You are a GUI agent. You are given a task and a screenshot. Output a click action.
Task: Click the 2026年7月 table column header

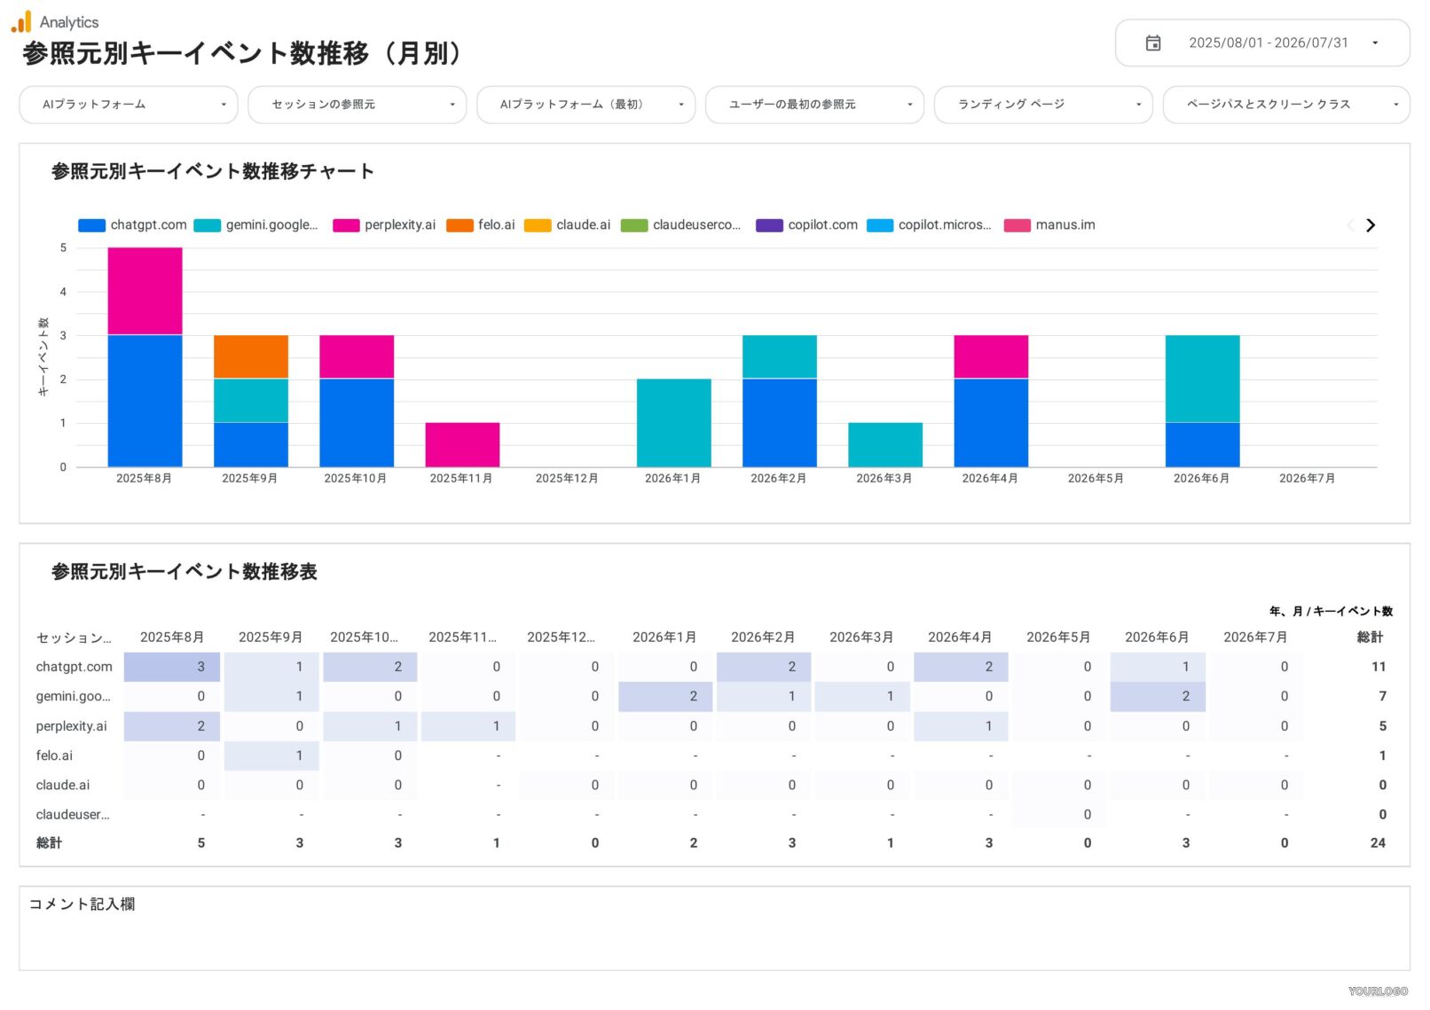point(1255,638)
